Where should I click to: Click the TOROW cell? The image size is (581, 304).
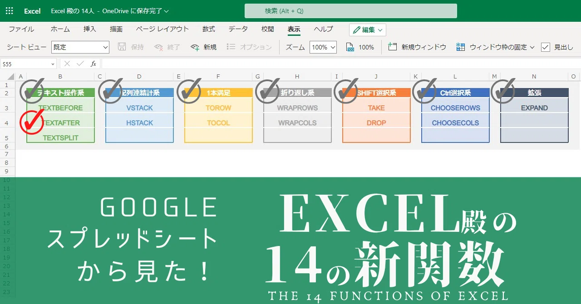click(x=218, y=108)
